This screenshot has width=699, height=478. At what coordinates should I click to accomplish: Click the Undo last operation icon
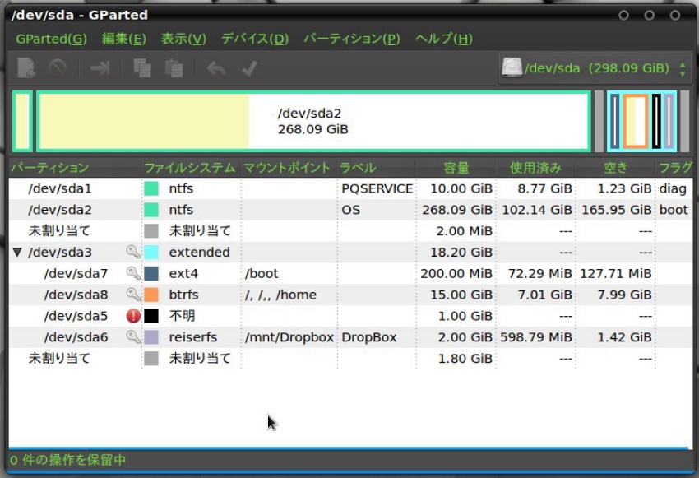tap(216, 68)
